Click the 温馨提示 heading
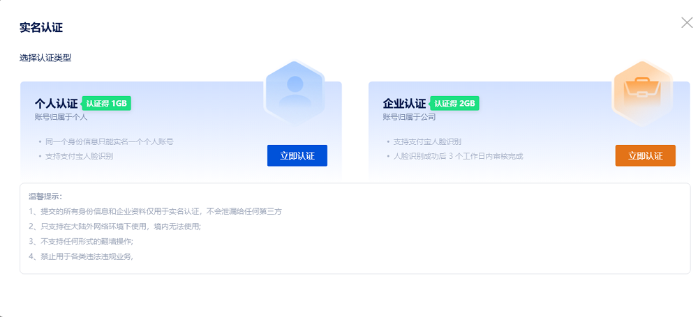Image resolution: width=698 pixels, height=317 pixels. 46,196
